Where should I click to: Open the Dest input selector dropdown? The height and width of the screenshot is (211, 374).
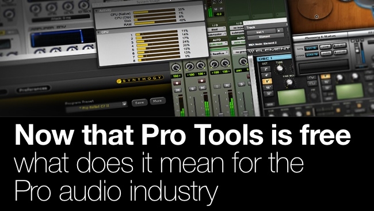216,29
